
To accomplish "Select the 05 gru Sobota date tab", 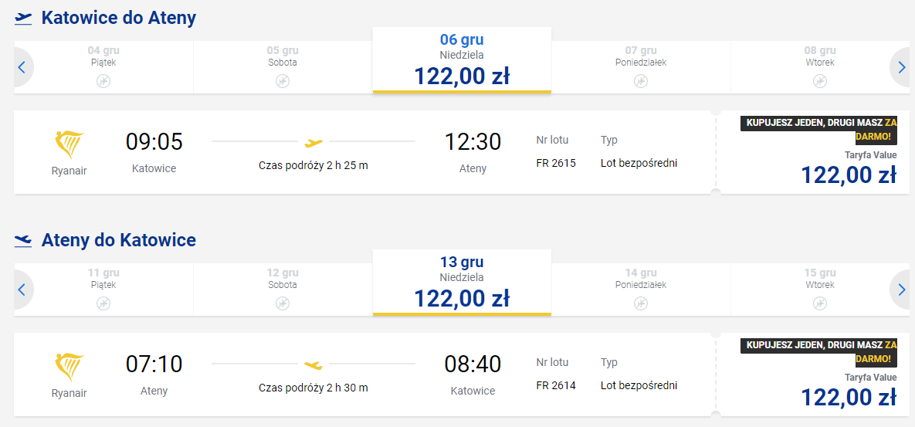I will [283, 66].
